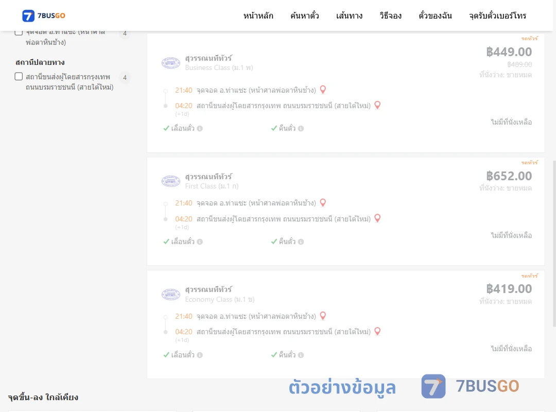Click info icon beside คืนตั๋ว in Economy Class
This screenshot has width=556, height=412.
[301, 355]
